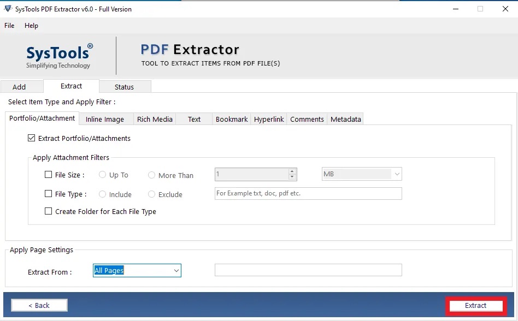Select the More Than radio button

(x=151, y=175)
